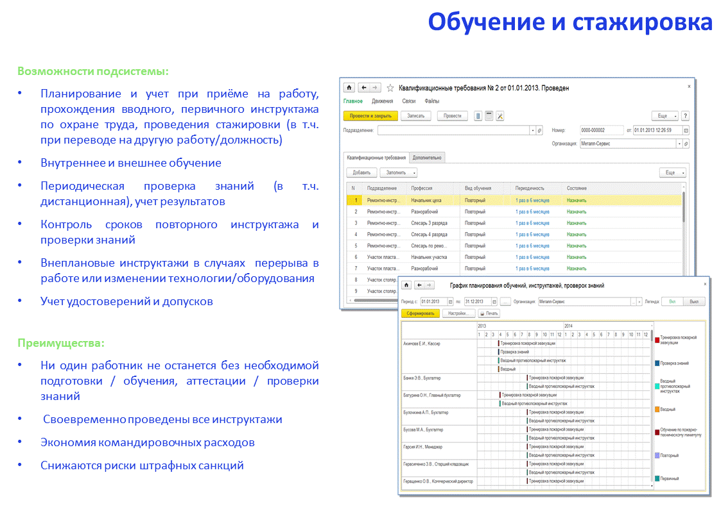
Task: Click the Записать button
Action: pos(415,116)
